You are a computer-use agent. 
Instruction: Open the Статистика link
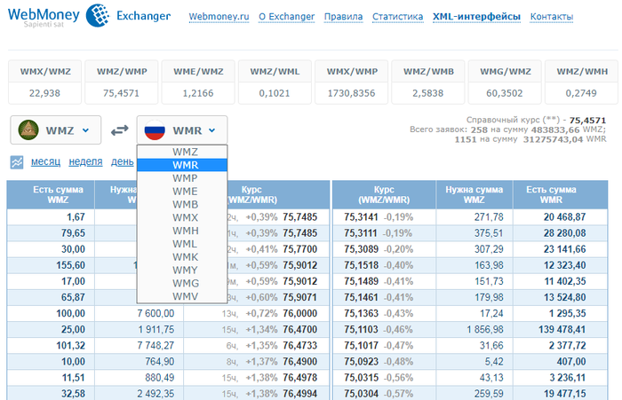(397, 17)
